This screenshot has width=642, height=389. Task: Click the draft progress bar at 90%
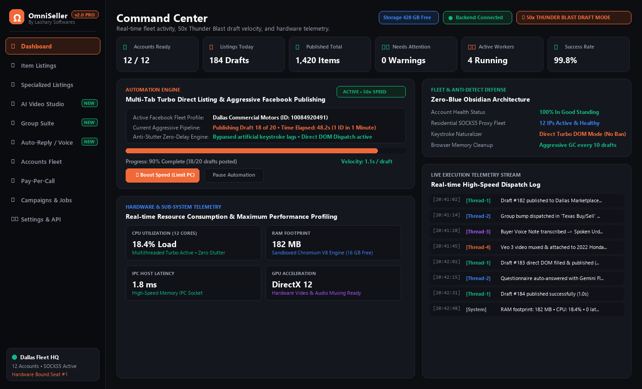[266, 151]
